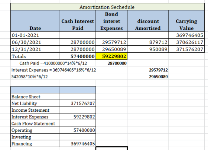Click the 'Carrying Value' header cell

186,21
